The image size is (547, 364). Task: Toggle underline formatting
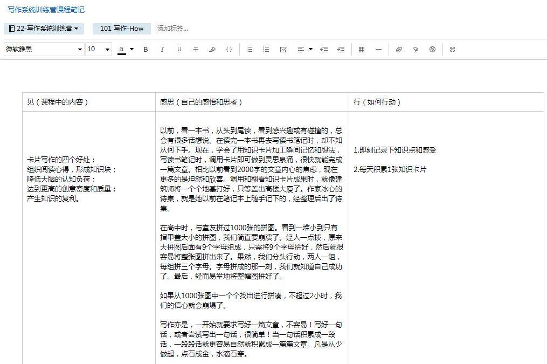(x=179, y=50)
